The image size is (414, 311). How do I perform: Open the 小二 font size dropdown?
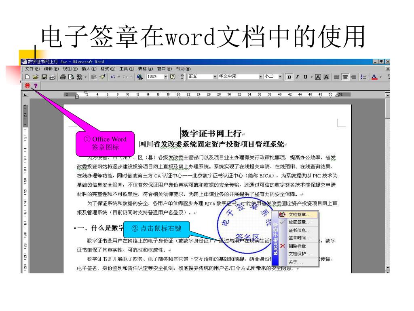(x=280, y=77)
